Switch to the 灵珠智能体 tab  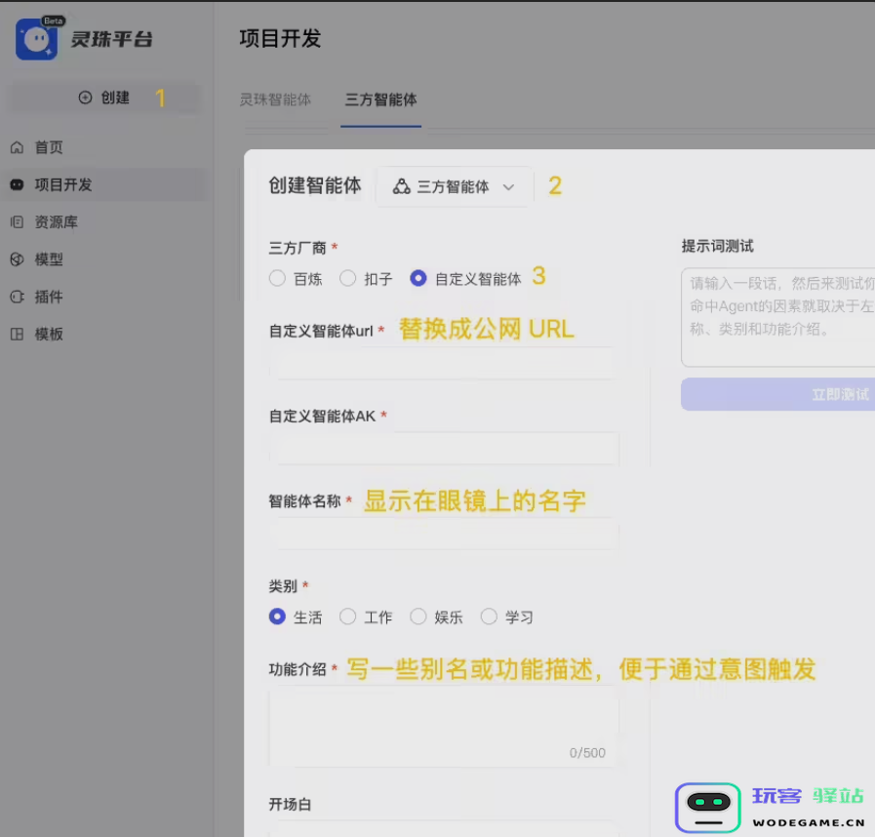coord(275,100)
